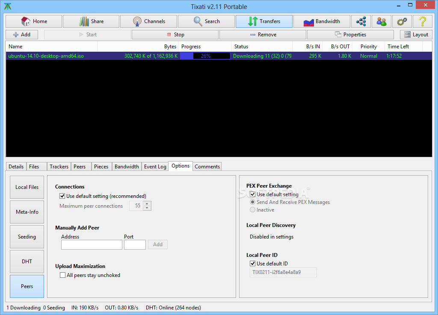Viewport: 438px width, 315px height.
Task: Sort by Time Left column
Action: (404, 47)
